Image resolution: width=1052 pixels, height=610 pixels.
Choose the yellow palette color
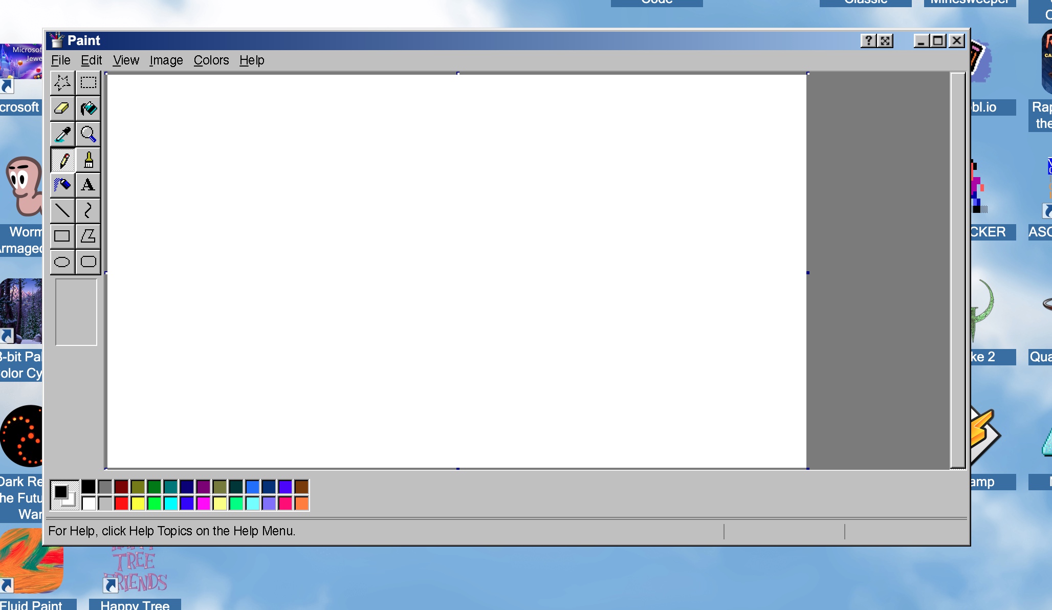138,504
